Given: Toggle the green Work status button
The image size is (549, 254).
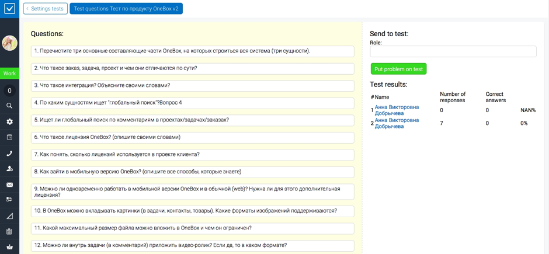Looking at the screenshot, I should 9,74.
